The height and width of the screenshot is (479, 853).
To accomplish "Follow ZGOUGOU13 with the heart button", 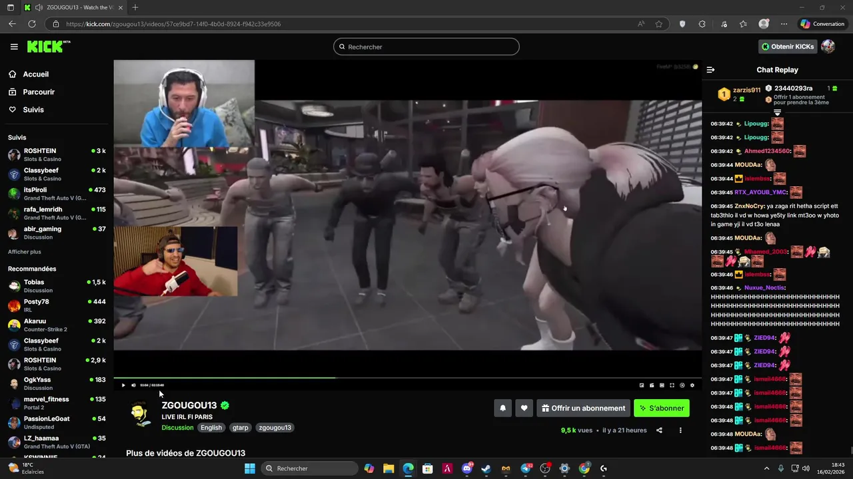I will tap(524, 408).
